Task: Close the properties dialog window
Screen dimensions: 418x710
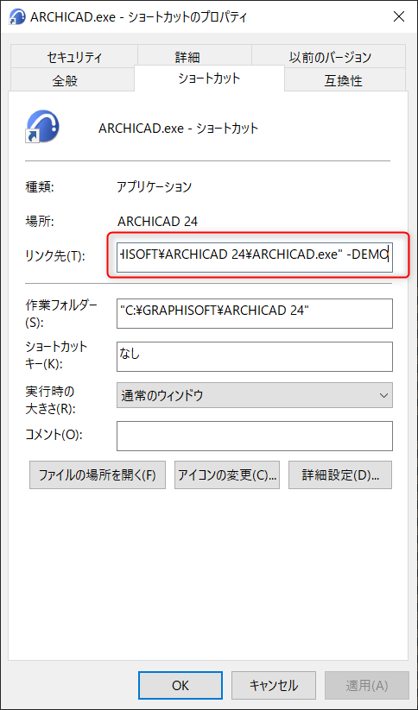Action: 398,17
